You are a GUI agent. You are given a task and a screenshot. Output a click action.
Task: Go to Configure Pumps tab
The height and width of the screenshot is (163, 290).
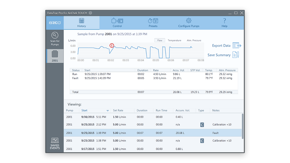pyautogui.click(x=188, y=23)
